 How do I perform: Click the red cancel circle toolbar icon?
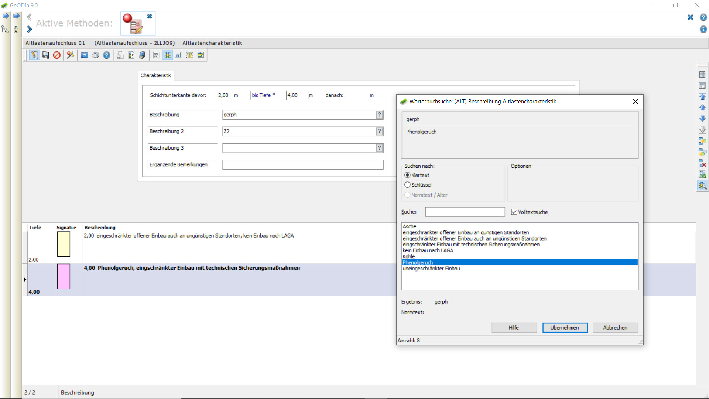click(56, 55)
